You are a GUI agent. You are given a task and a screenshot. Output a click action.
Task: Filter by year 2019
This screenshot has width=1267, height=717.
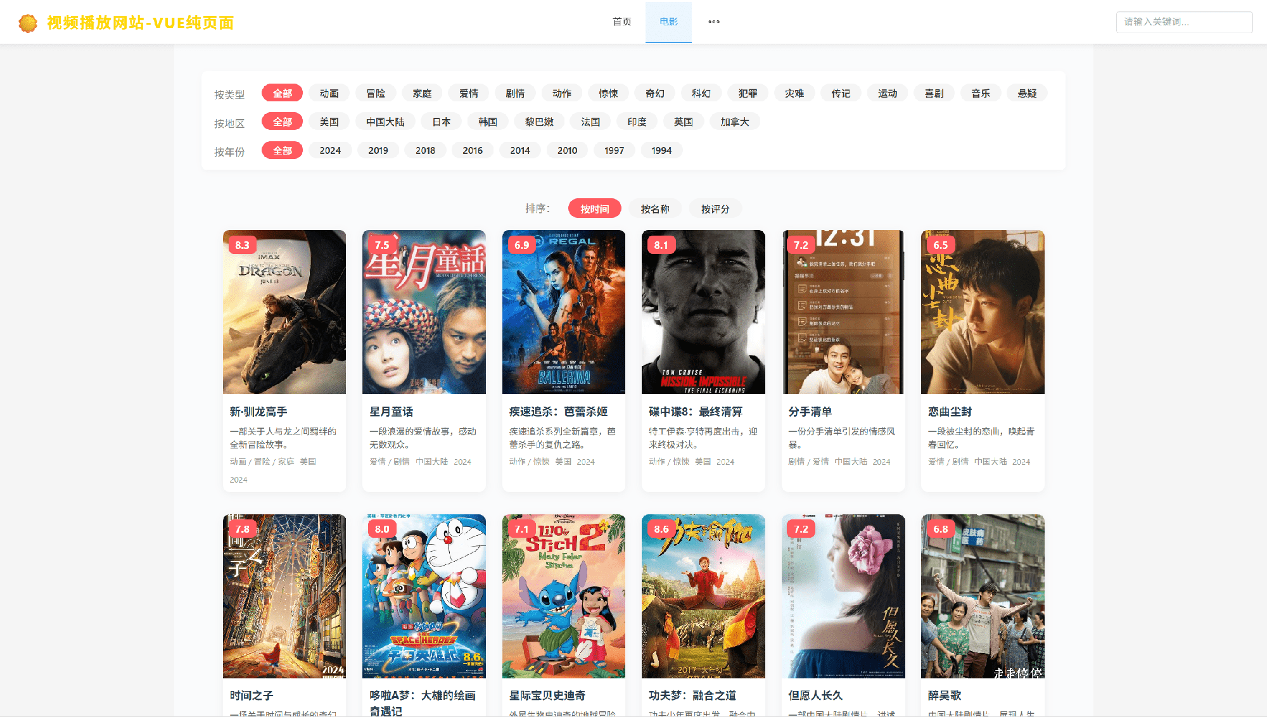[378, 150]
